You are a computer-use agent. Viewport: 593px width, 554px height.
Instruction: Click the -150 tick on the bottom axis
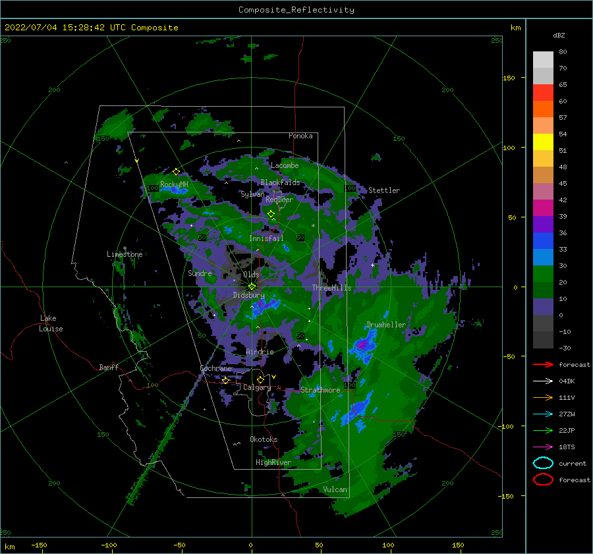39,545
